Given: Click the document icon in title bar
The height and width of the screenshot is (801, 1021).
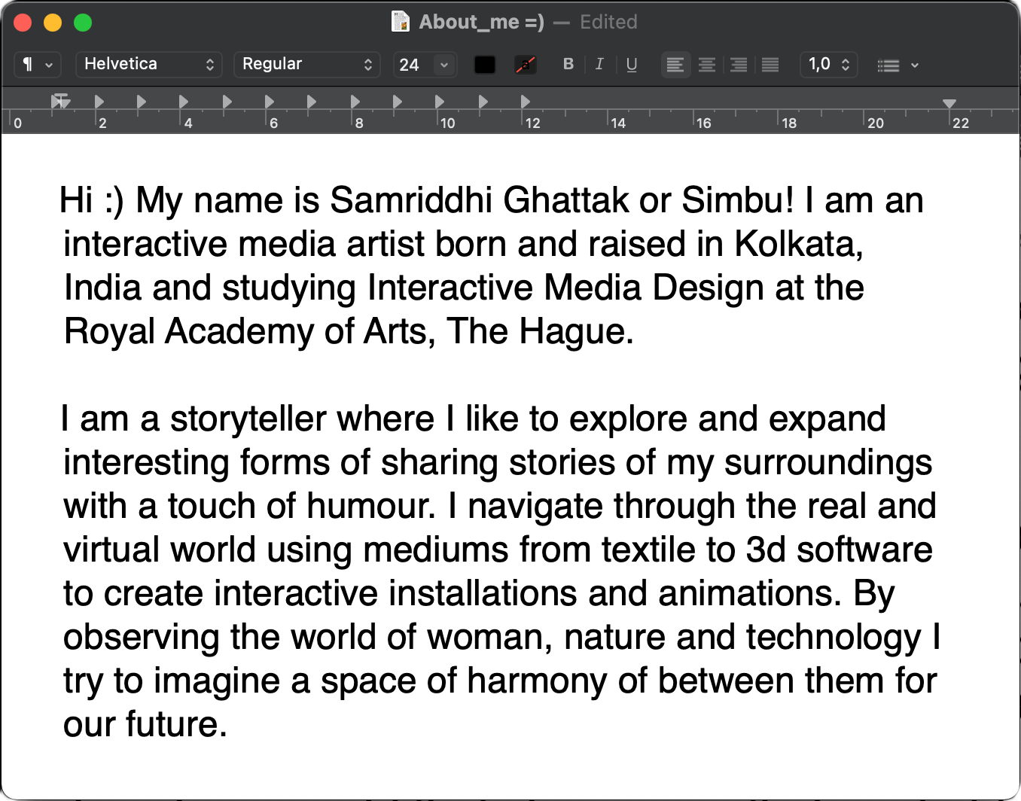Looking at the screenshot, I should (x=401, y=22).
